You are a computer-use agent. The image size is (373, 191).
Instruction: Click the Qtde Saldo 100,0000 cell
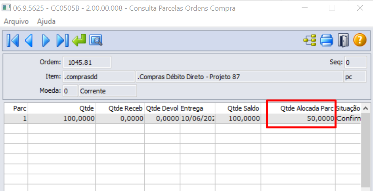238,118
